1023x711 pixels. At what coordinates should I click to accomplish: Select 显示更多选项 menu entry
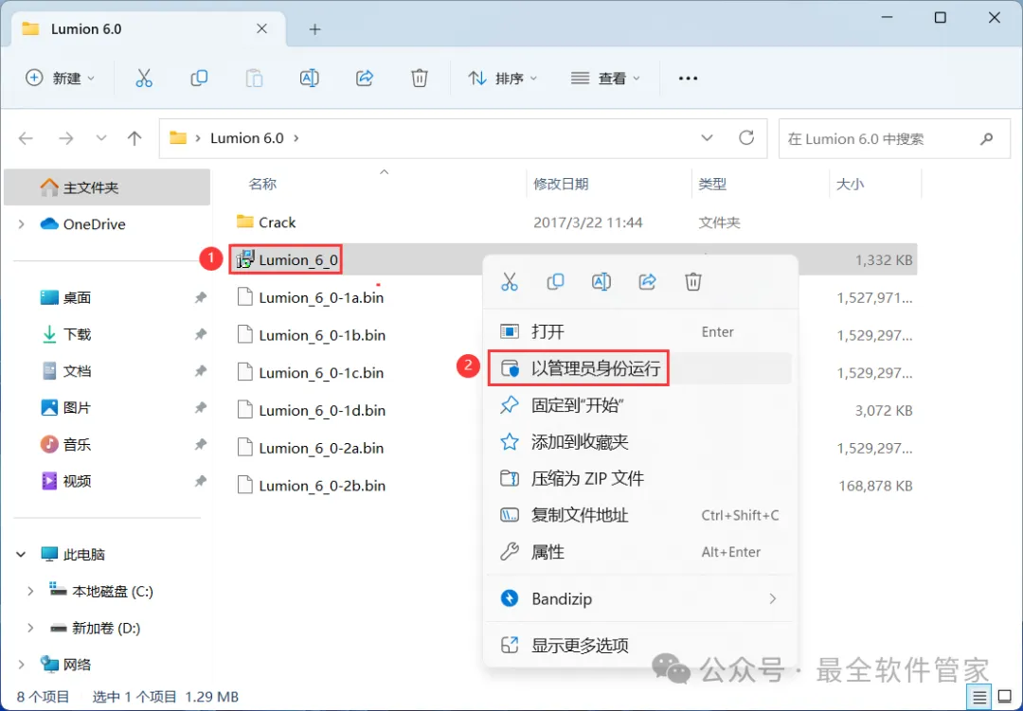click(x=640, y=646)
